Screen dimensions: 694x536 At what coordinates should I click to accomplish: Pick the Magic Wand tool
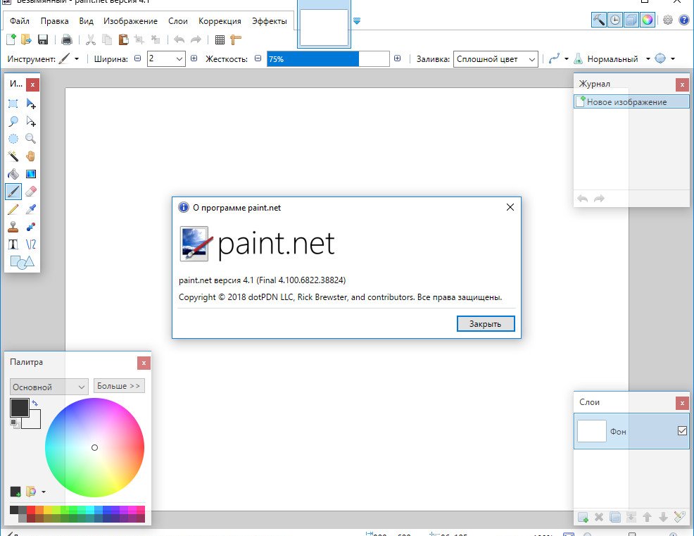[13, 156]
